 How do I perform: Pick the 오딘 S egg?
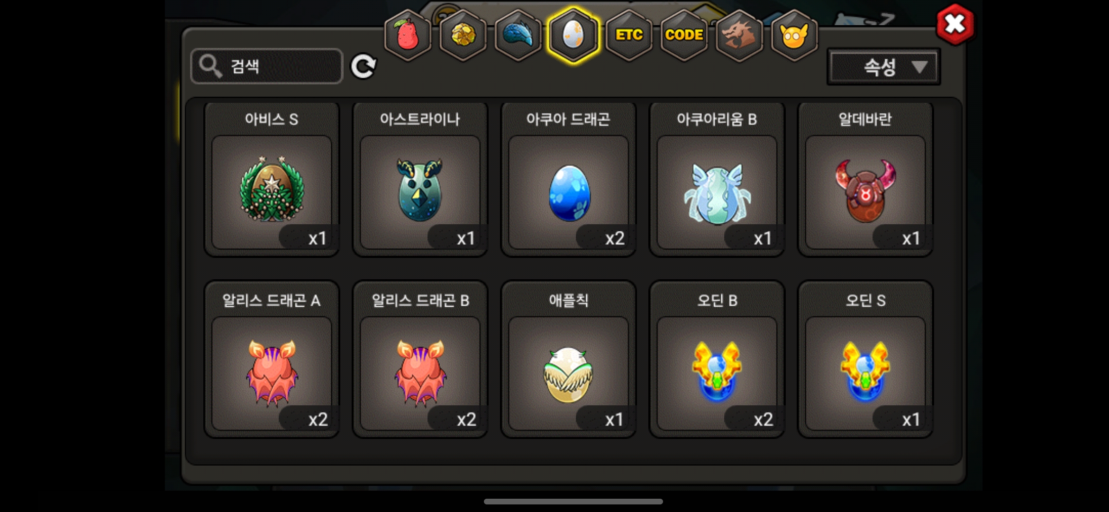pos(865,359)
